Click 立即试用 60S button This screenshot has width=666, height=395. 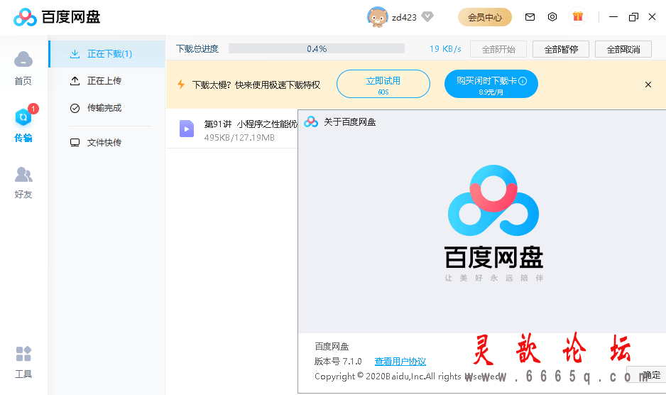[x=383, y=84]
